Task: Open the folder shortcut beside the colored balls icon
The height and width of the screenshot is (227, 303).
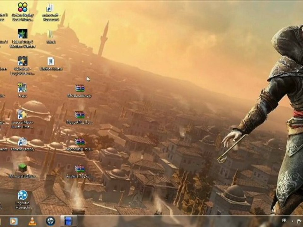Action: click(x=50, y=8)
